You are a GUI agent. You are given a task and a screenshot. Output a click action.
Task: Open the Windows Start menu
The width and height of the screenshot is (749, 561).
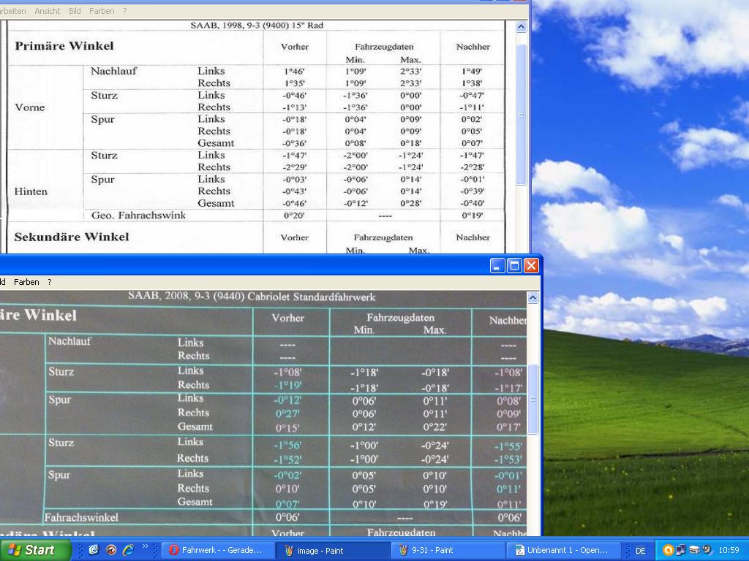pyautogui.click(x=35, y=550)
